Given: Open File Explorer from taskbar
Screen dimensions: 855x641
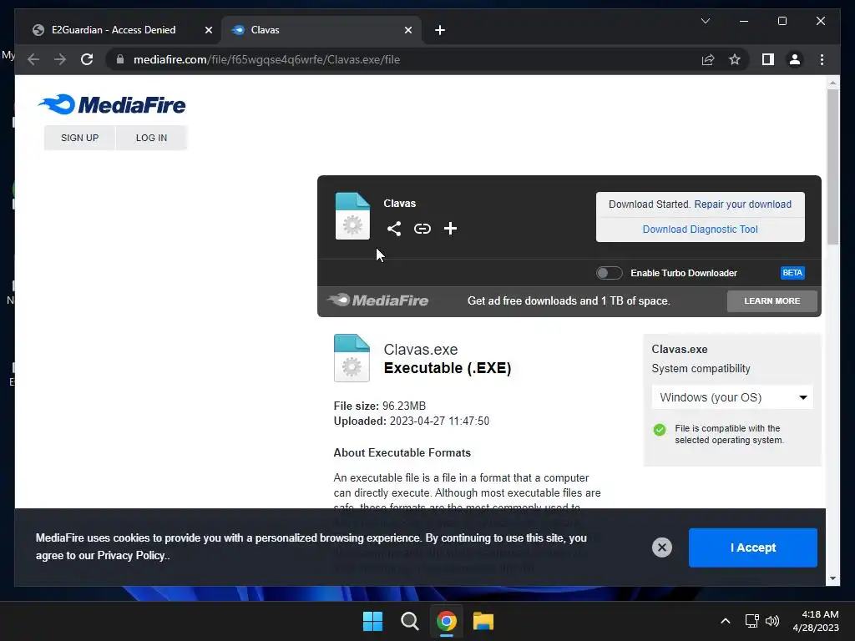Looking at the screenshot, I should tap(483, 621).
